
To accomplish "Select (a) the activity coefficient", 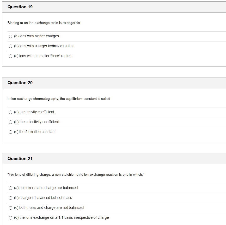I will (x=10, y=112).
